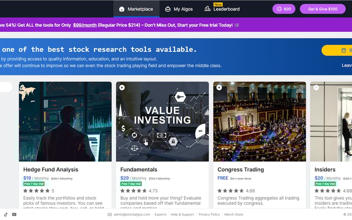Play the Fundamentals preview video icon
The image size is (352, 220).
pyautogui.click(x=122, y=88)
